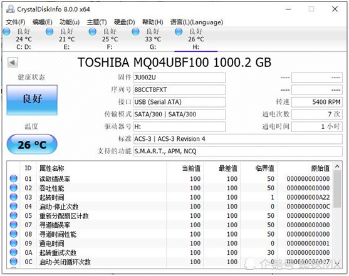Click status orb for attribute 09 通电时间
349x276 pixels.
pyautogui.click(x=14, y=243)
